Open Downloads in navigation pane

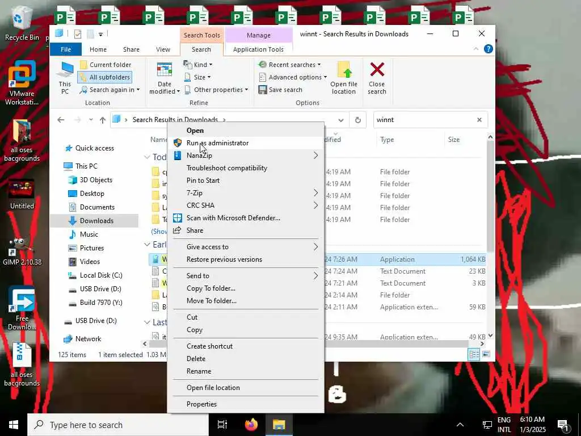[x=94, y=221]
